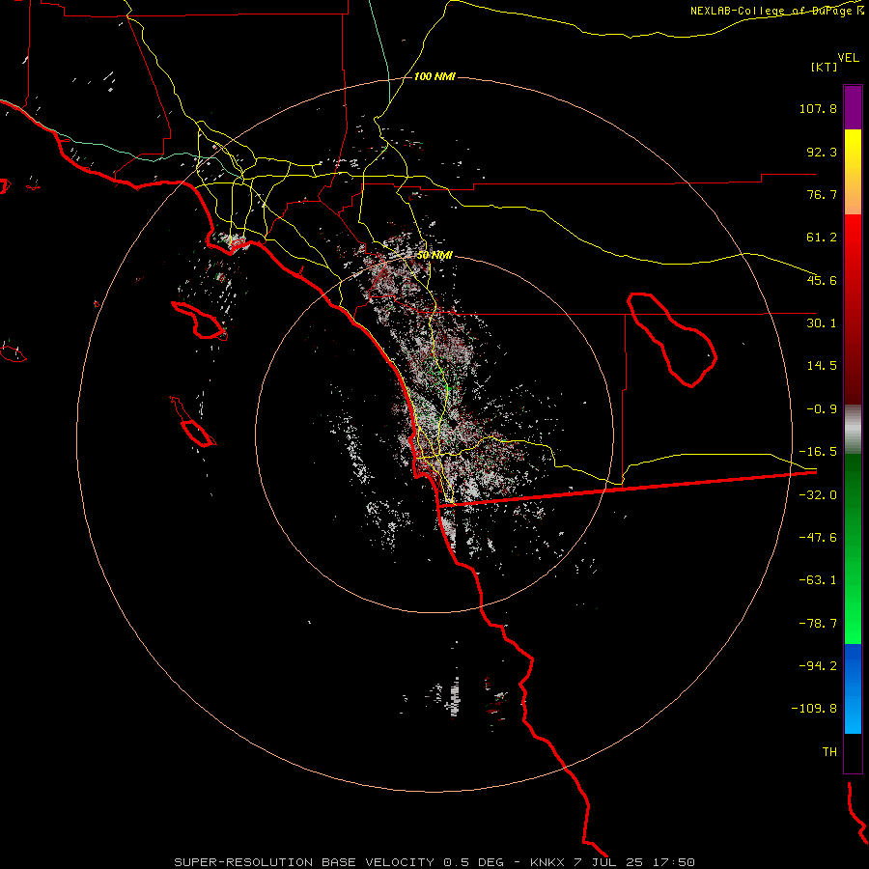
Task: Pick the black TH segment of the velocity bar
Action: pos(853,752)
